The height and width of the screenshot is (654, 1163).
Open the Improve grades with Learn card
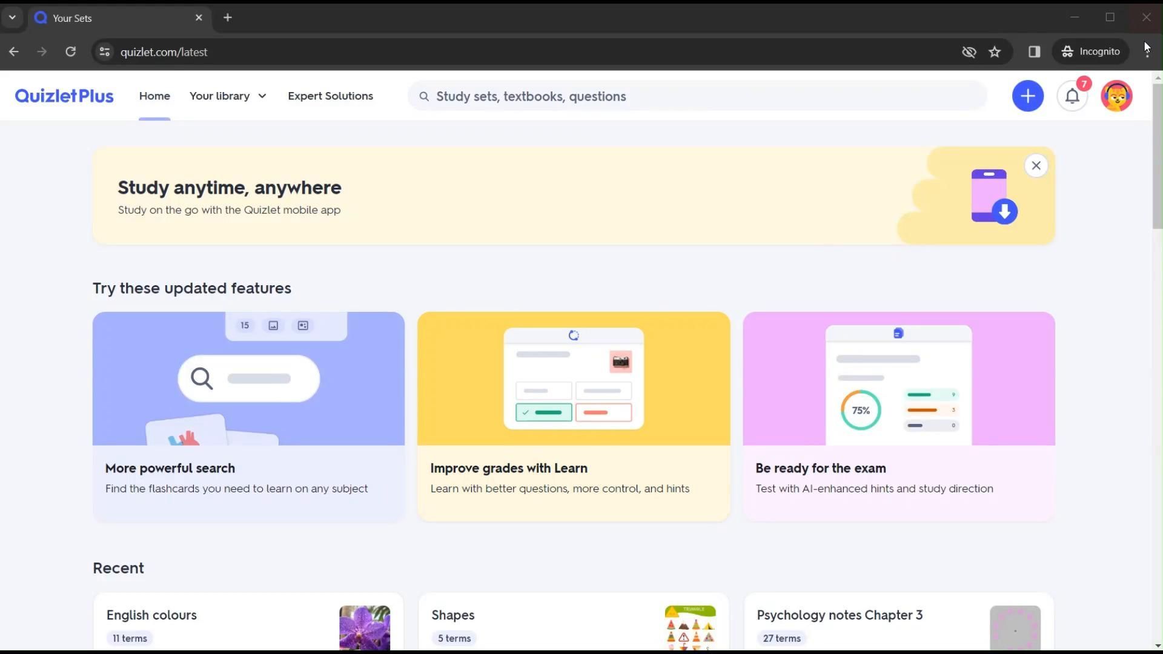pos(573,417)
